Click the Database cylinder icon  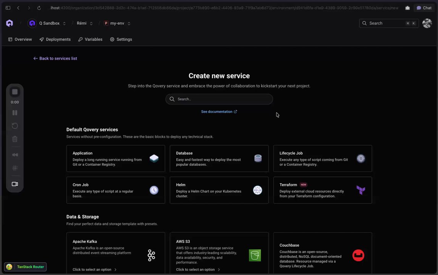click(x=258, y=159)
